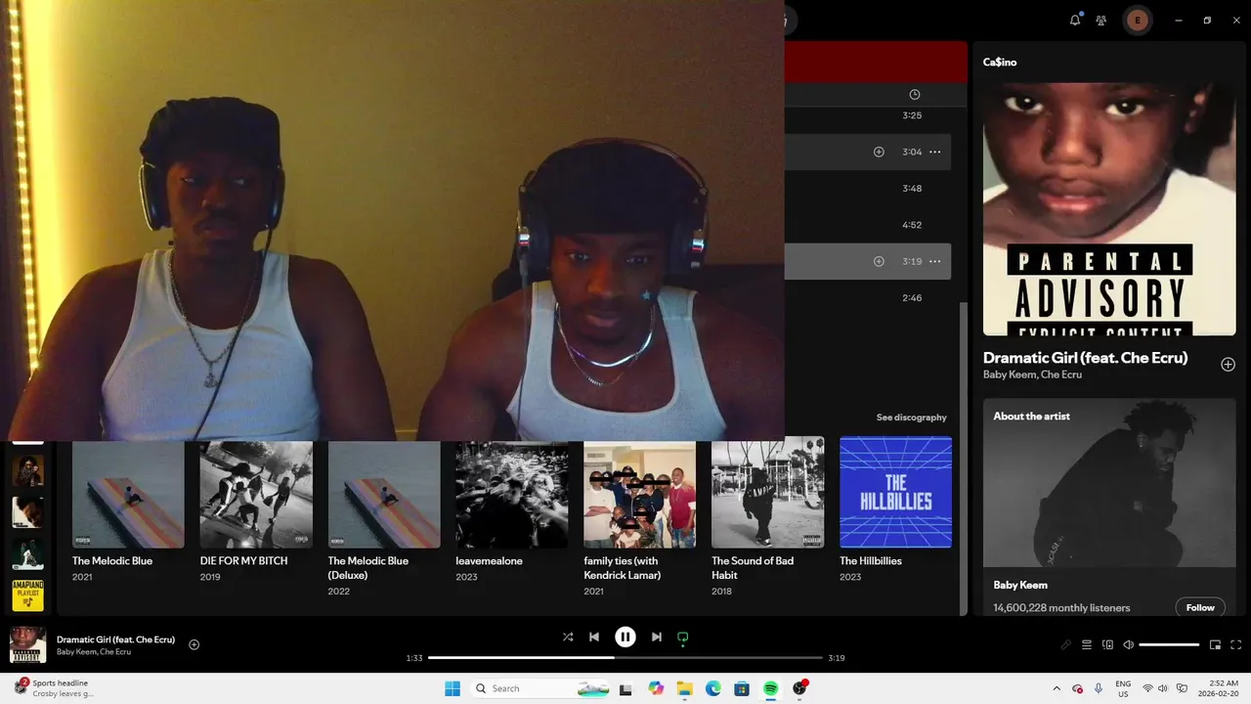Show the play queue
1251x704 pixels.
point(1087,644)
